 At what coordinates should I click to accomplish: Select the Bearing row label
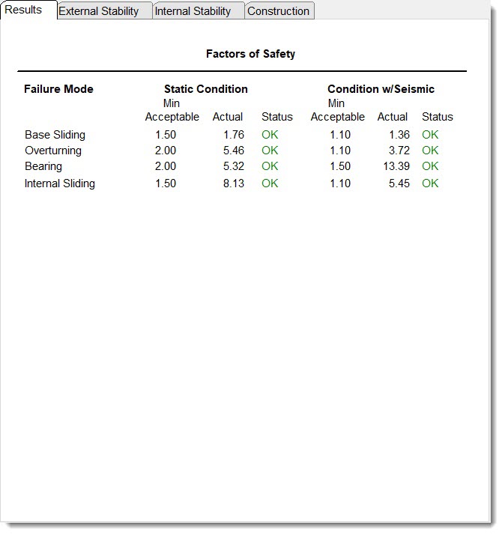pyautogui.click(x=43, y=166)
